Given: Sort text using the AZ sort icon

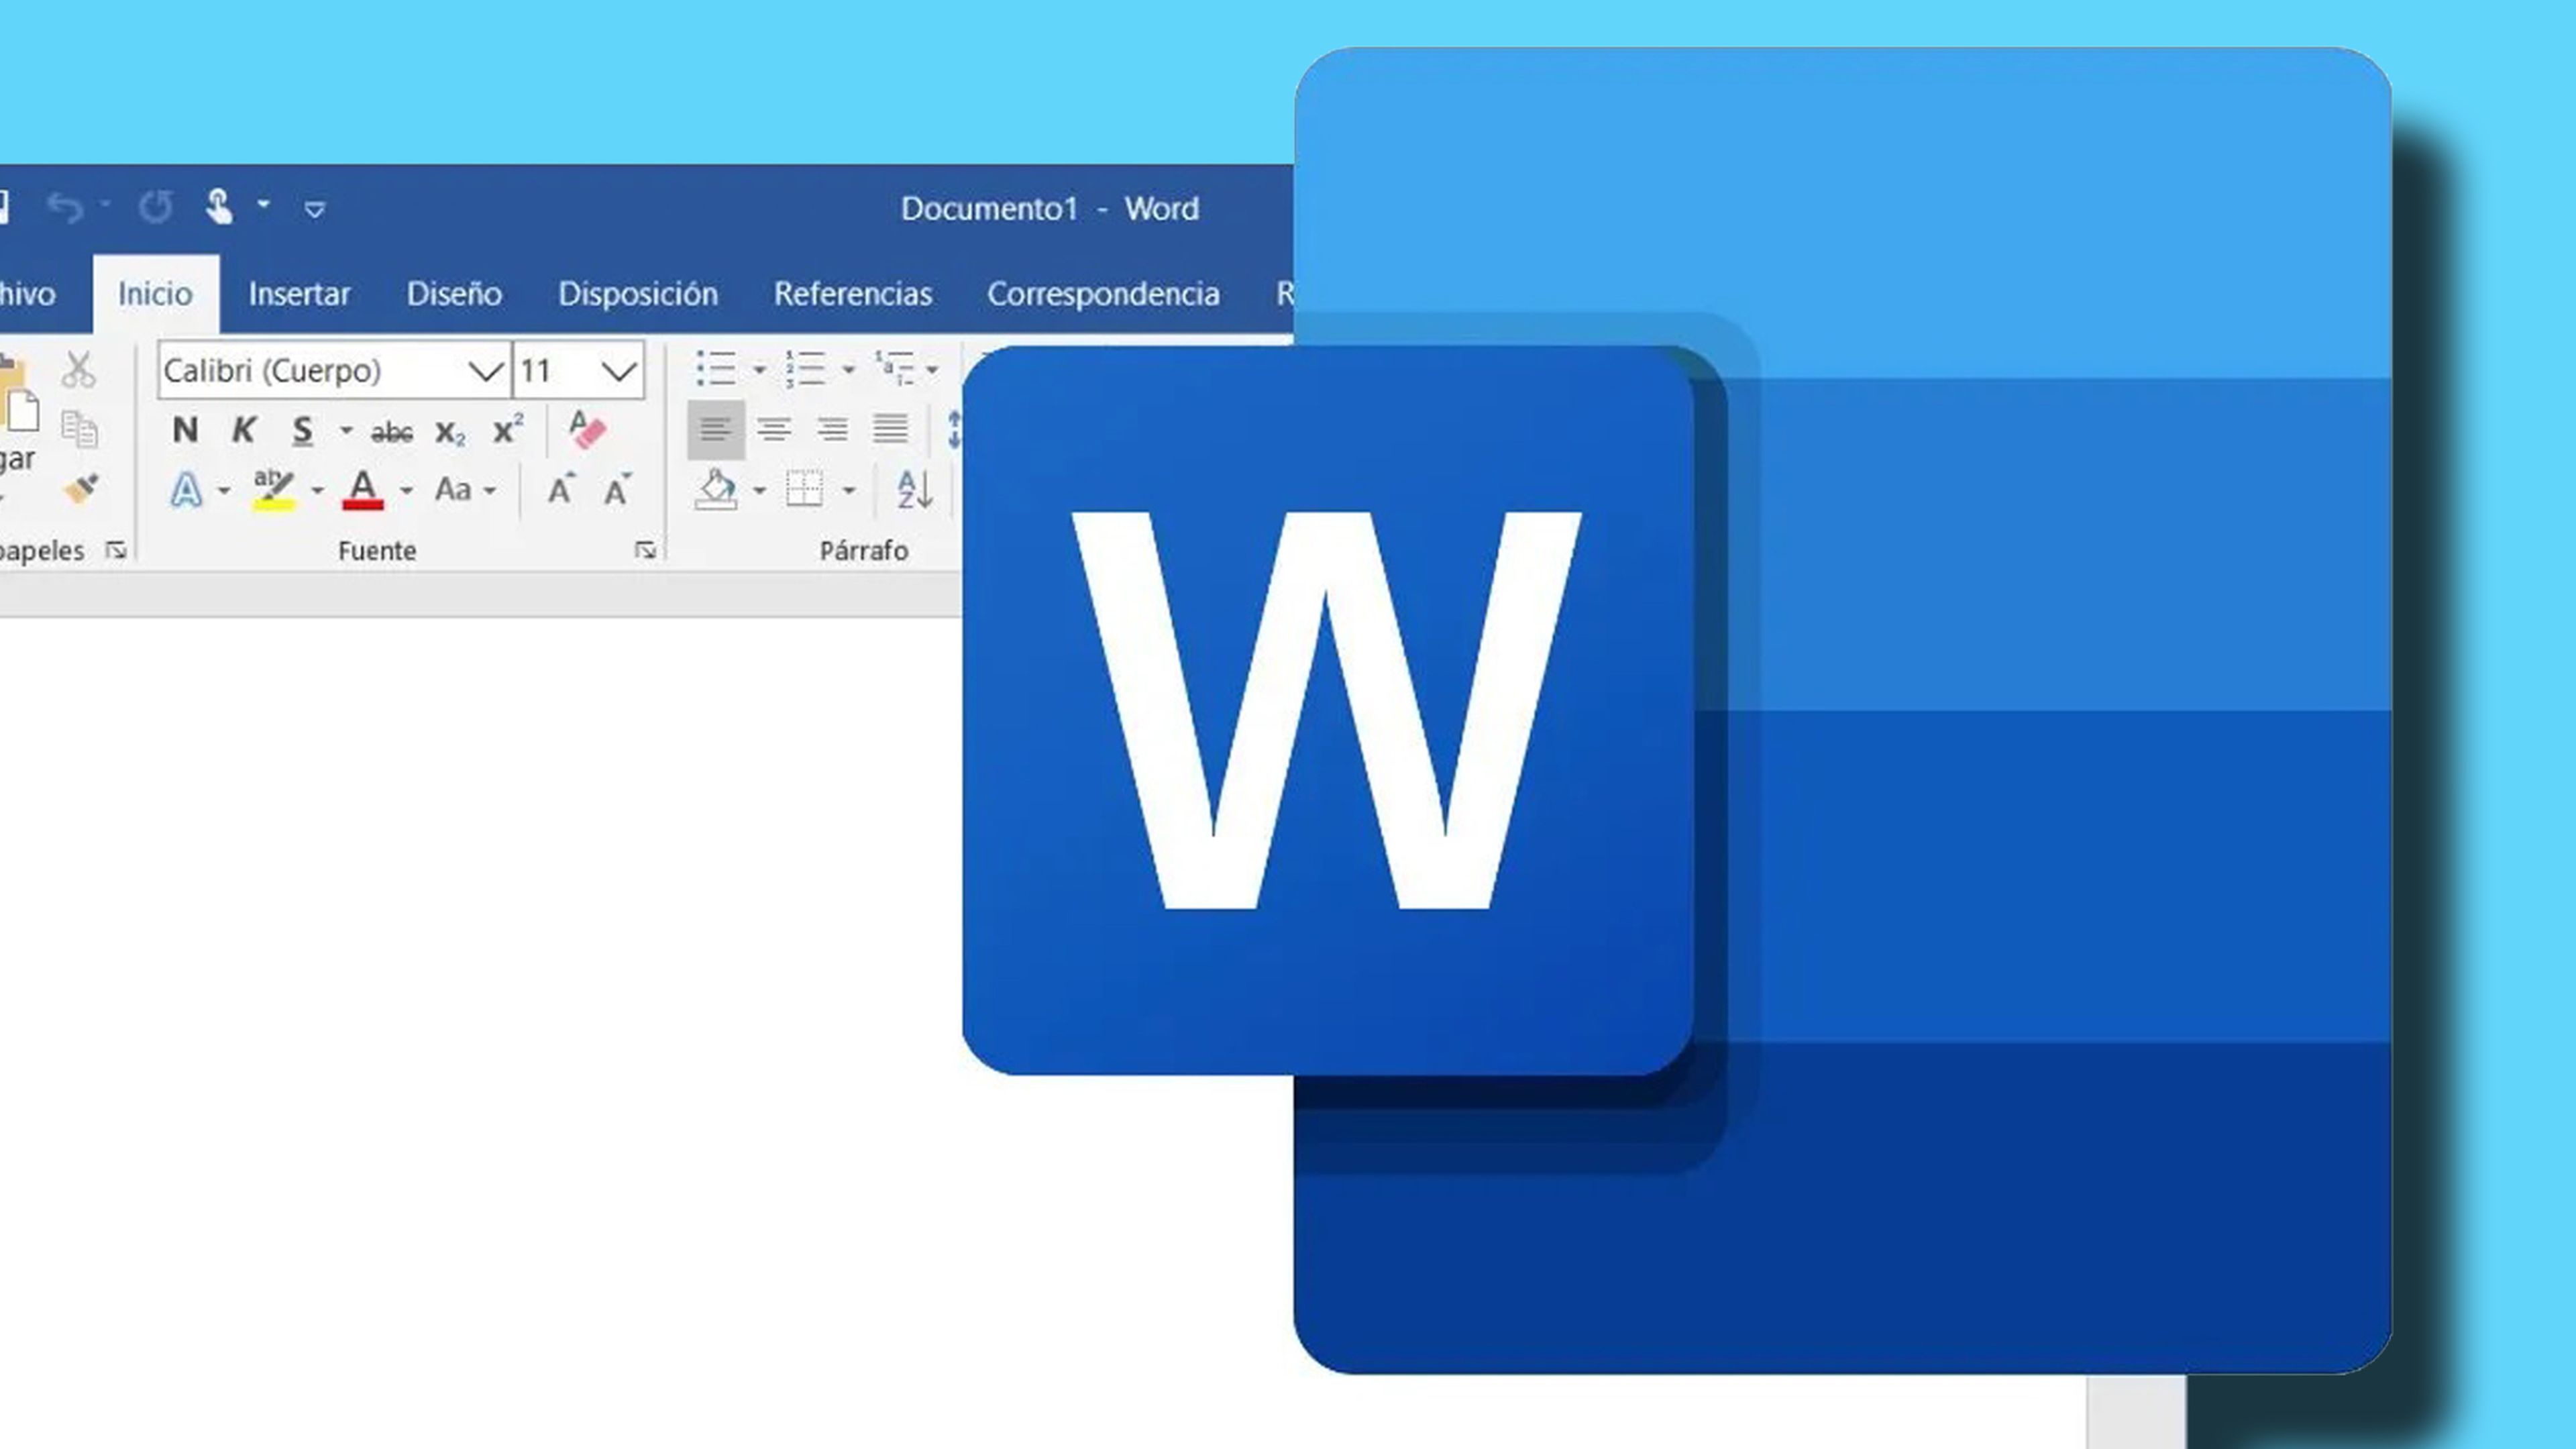Looking at the screenshot, I should (x=912, y=490).
